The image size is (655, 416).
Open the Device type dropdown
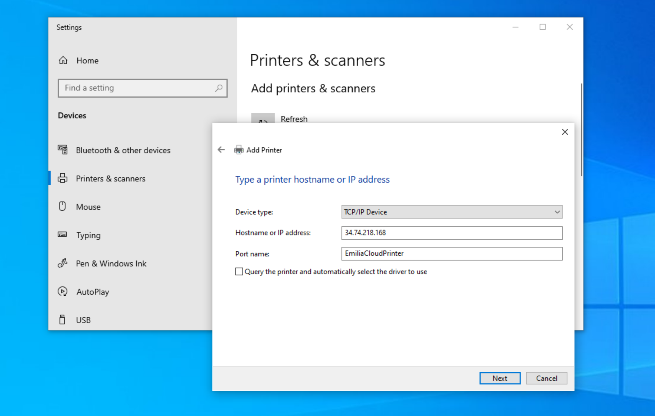point(452,212)
